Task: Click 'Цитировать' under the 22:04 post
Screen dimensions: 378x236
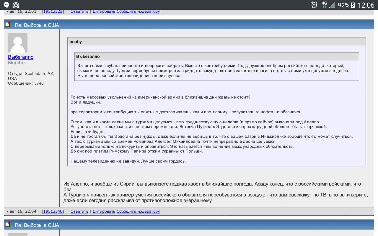Action: coord(104,211)
